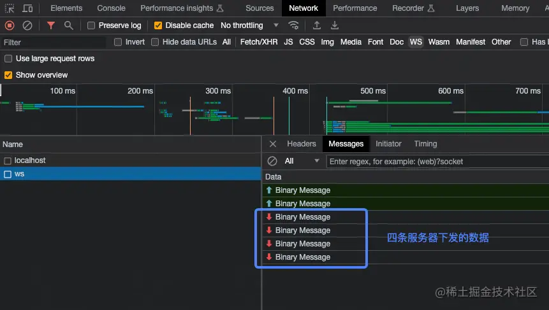549x310 pixels.
Task: Open the Console tab
Action: (x=111, y=8)
